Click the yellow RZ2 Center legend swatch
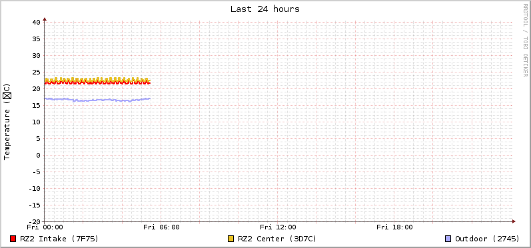This screenshot has height=248, width=531. pyautogui.click(x=231, y=239)
